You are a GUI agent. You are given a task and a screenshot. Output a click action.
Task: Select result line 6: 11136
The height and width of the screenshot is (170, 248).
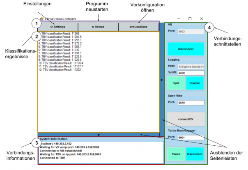tap(59, 50)
